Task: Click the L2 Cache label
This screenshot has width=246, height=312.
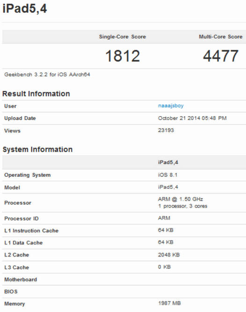Action: (17, 255)
